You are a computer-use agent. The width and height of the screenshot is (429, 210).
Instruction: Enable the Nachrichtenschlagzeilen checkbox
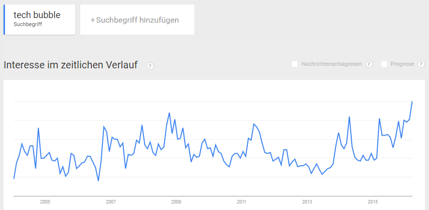point(295,64)
